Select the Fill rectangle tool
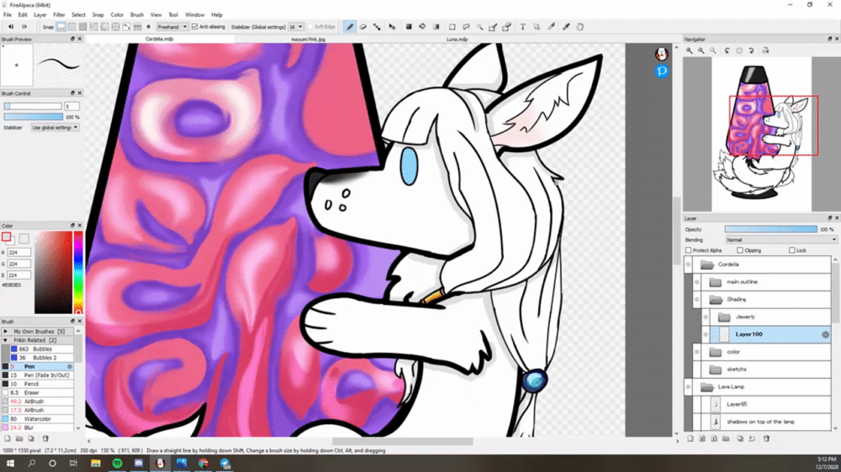 [409, 27]
